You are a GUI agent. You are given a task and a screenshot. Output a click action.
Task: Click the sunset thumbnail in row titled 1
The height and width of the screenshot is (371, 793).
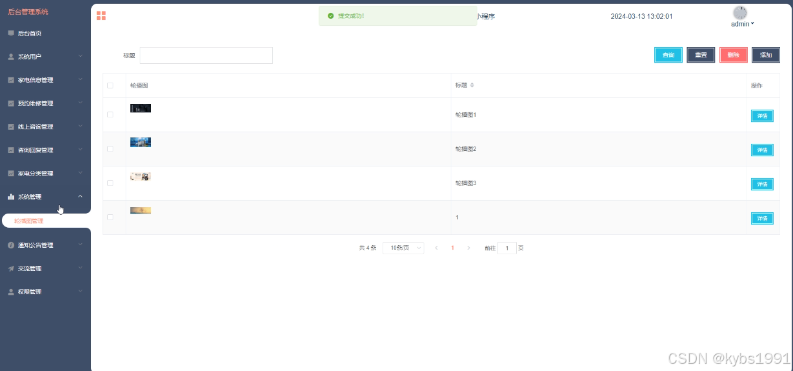pos(141,210)
